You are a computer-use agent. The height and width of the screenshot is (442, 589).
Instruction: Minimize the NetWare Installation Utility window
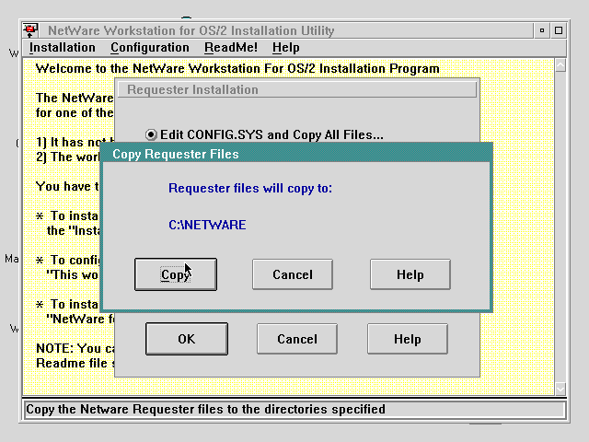click(x=542, y=30)
